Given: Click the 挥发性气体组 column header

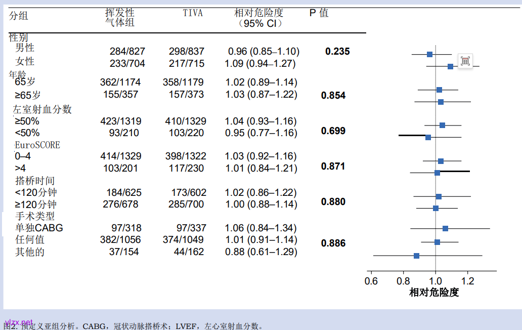Looking at the screenshot, I should click(120, 18).
